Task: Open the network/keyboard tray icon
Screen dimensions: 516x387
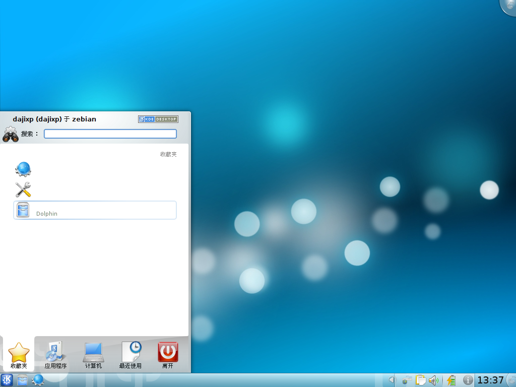Action: pos(407,380)
